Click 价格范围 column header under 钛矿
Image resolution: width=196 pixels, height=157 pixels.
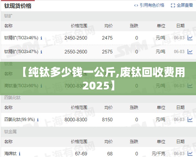[79, 26]
